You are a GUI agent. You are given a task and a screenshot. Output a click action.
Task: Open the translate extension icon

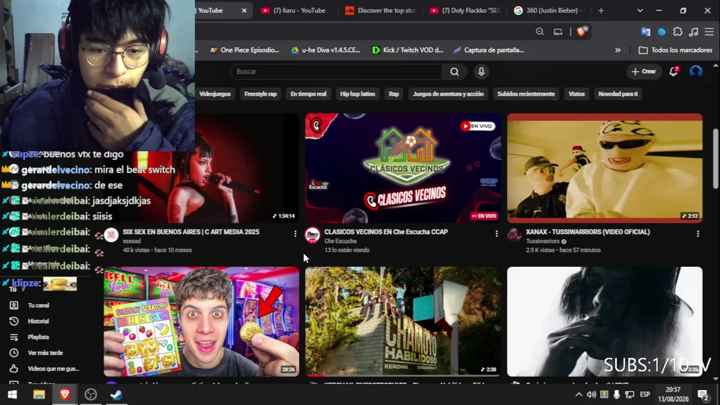click(x=646, y=31)
